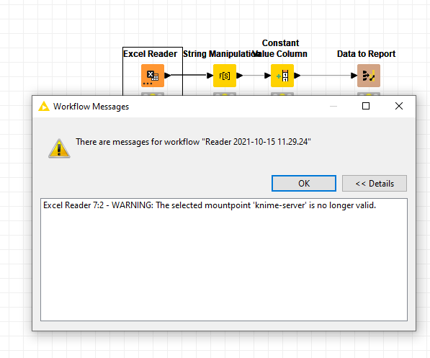Confirm the dialog with OK
Viewport: 430px width, 358px height.
point(304,183)
